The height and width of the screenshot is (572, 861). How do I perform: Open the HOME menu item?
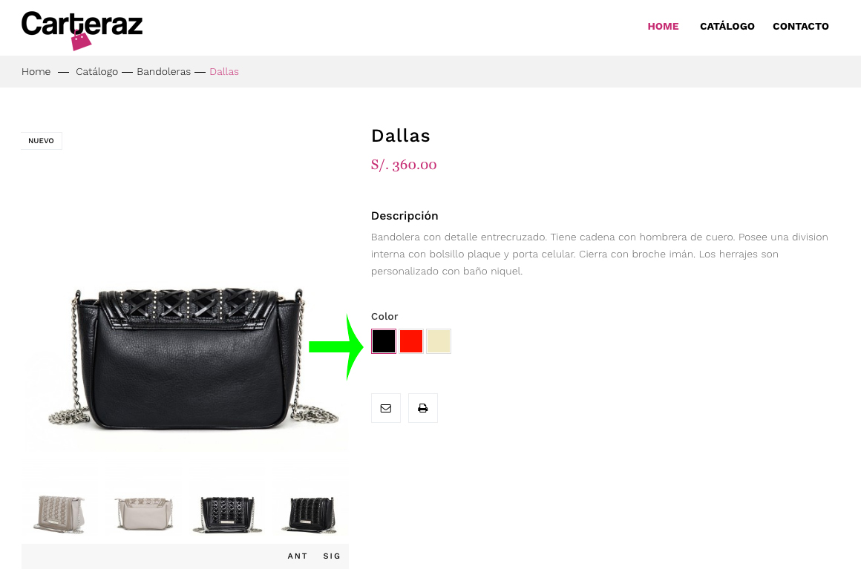pos(663,27)
